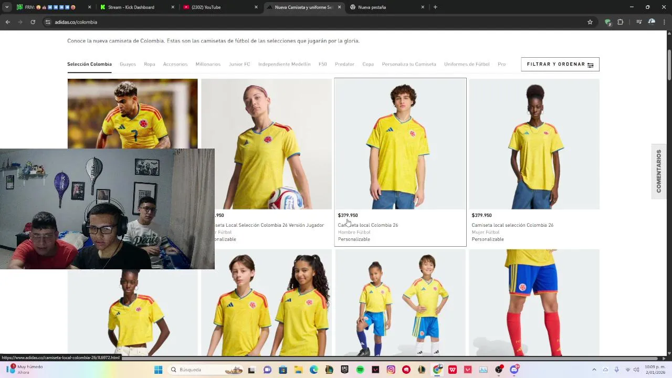This screenshot has width=672, height=378.
Task: Open Uniformes de Fútbol category
Action: point(467,64)
